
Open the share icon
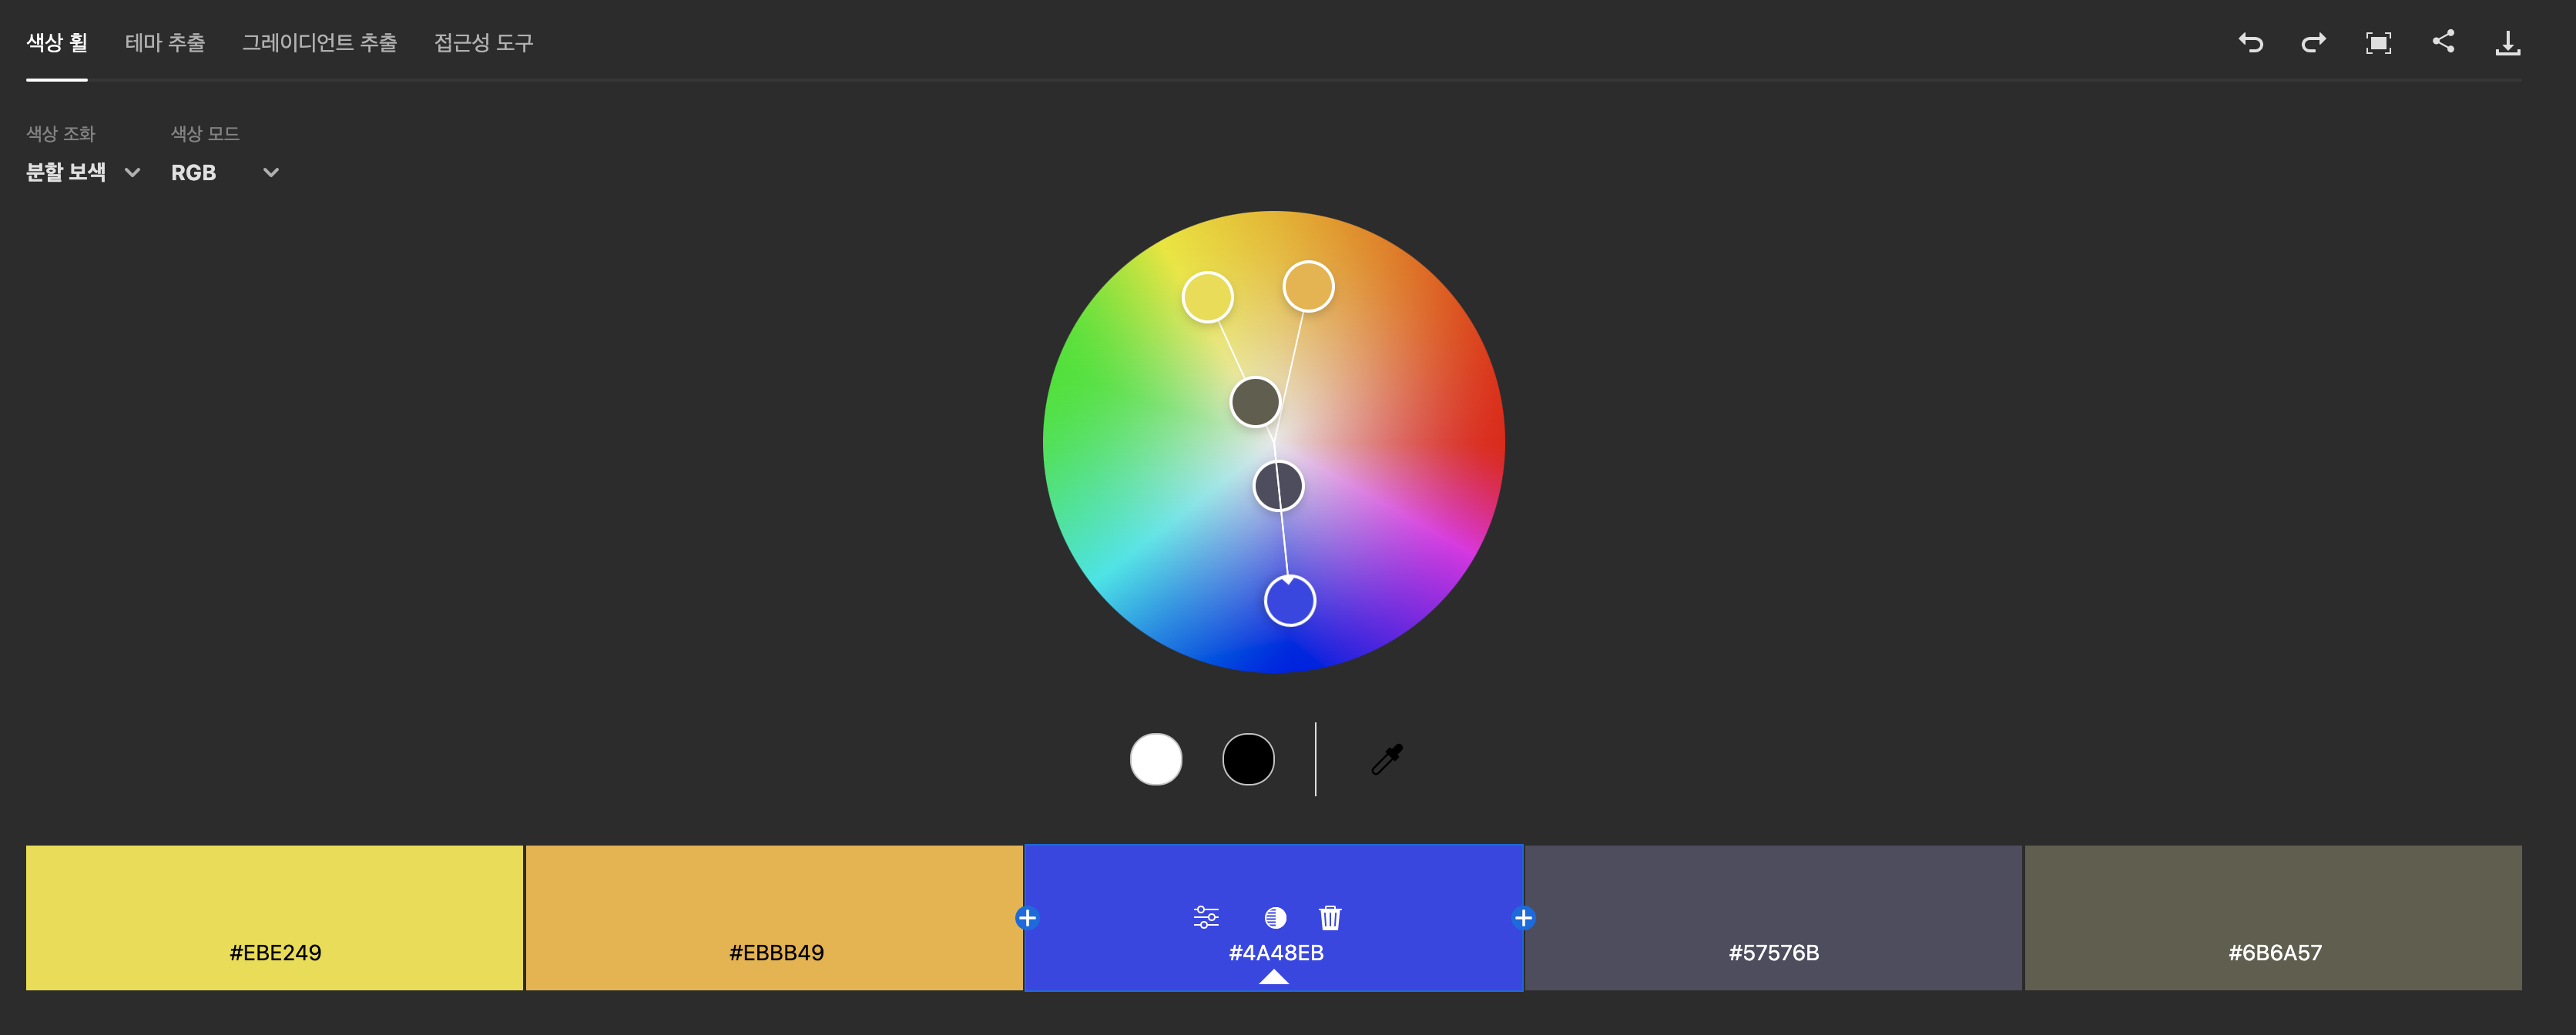click(2443, 41)
